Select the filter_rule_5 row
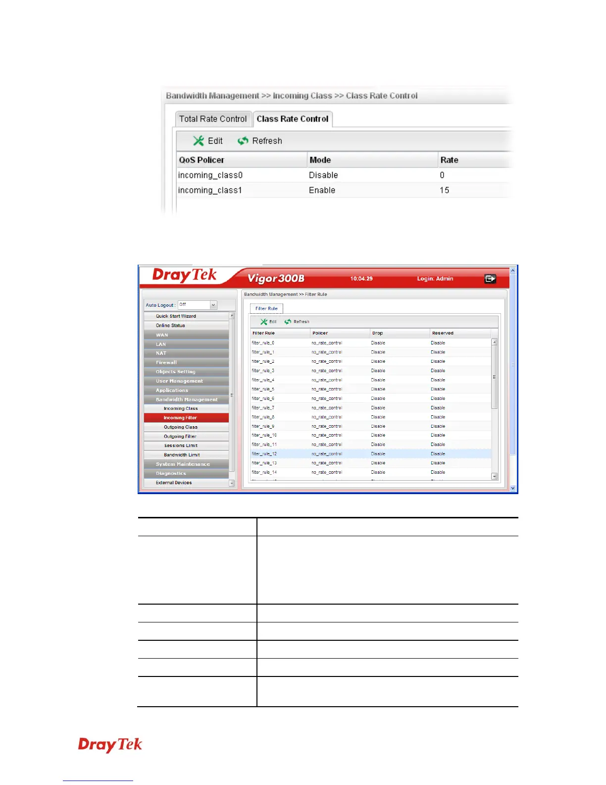The width and height of the screenshot is (606, 785). (x=371, y=390)
